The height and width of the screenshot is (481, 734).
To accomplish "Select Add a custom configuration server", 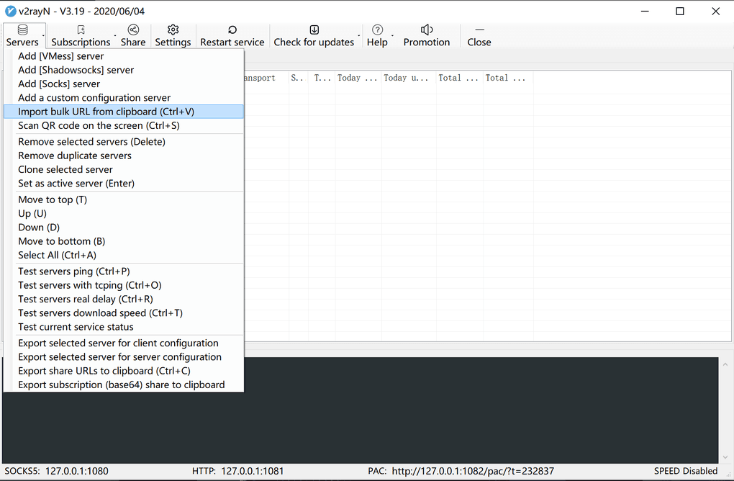I will tap(124, 98).
